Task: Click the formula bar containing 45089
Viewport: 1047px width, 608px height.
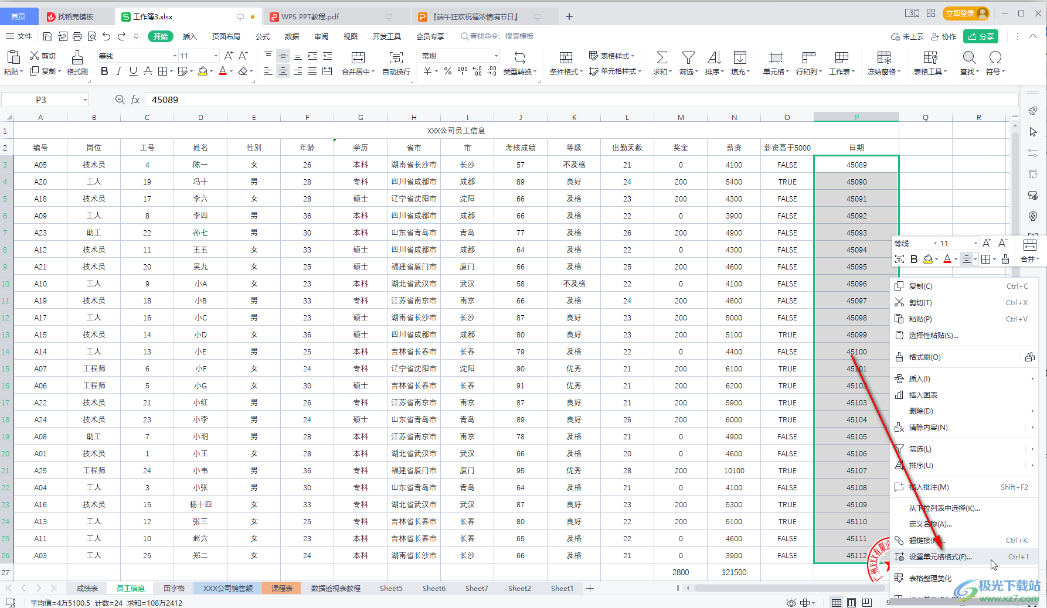Action: pyautogui.click(x=580, y=100)
